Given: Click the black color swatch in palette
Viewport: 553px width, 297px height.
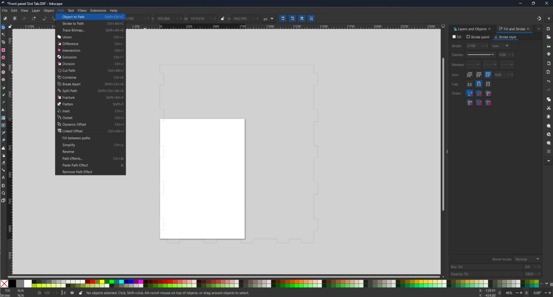Looking at the screenshot, I should coord(12,283).
